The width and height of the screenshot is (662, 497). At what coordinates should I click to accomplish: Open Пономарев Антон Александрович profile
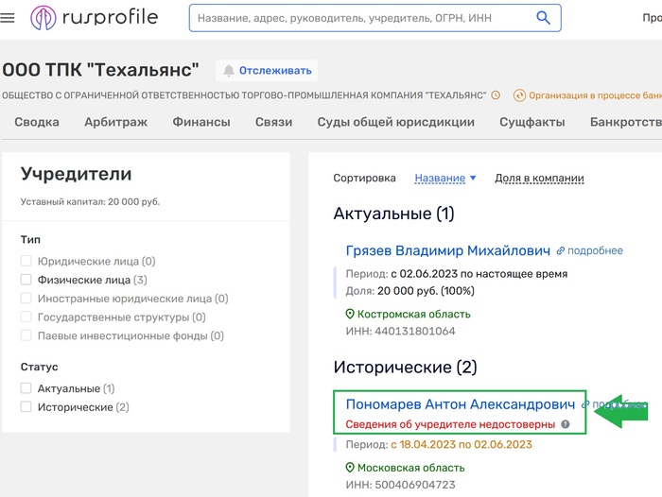click(x=461, y=404)
